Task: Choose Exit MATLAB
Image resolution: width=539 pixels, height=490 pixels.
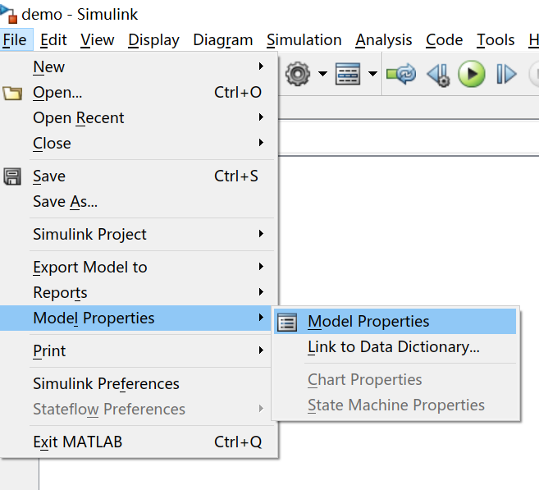Action: [139, 442]
